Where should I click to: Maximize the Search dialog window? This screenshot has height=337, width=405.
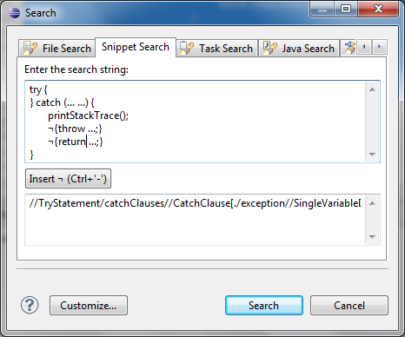(x=346, y=10)
